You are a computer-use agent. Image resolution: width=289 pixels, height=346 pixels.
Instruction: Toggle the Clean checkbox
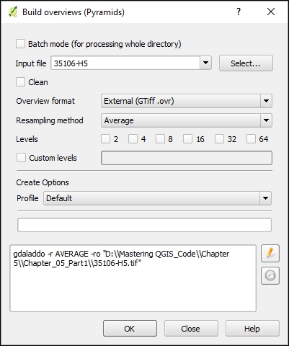tap(20, 82)
